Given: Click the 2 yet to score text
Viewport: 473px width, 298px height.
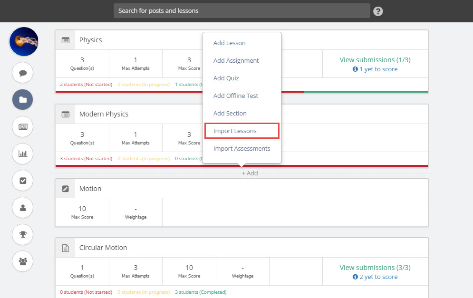Looking at the screenshot, I should (378, 277).
